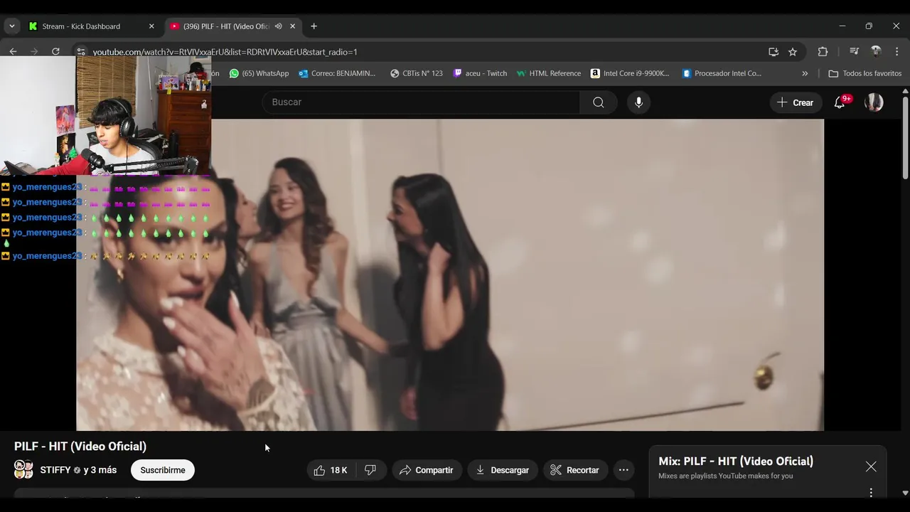Mute the tab audio speaker icon
The width and height of the screenshot is (910, 512).
point(279,26)
